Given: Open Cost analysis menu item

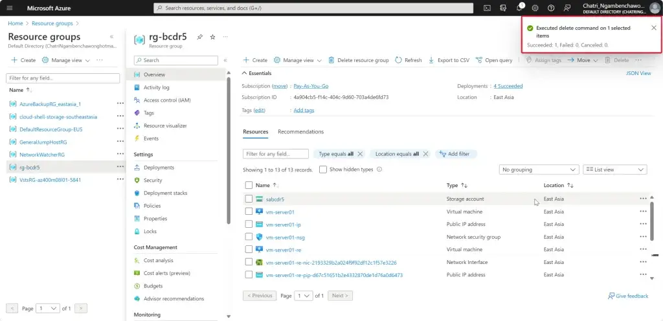Looking at the screenshot, I should (x=158, y=260).
